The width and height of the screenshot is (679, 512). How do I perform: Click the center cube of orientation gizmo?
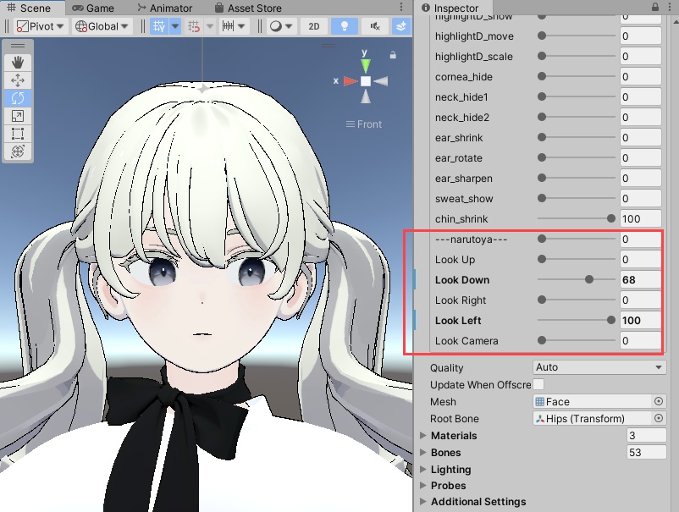click(366, 81)
